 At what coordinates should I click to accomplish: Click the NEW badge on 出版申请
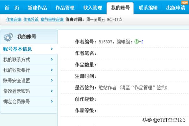tap(184, 3)
